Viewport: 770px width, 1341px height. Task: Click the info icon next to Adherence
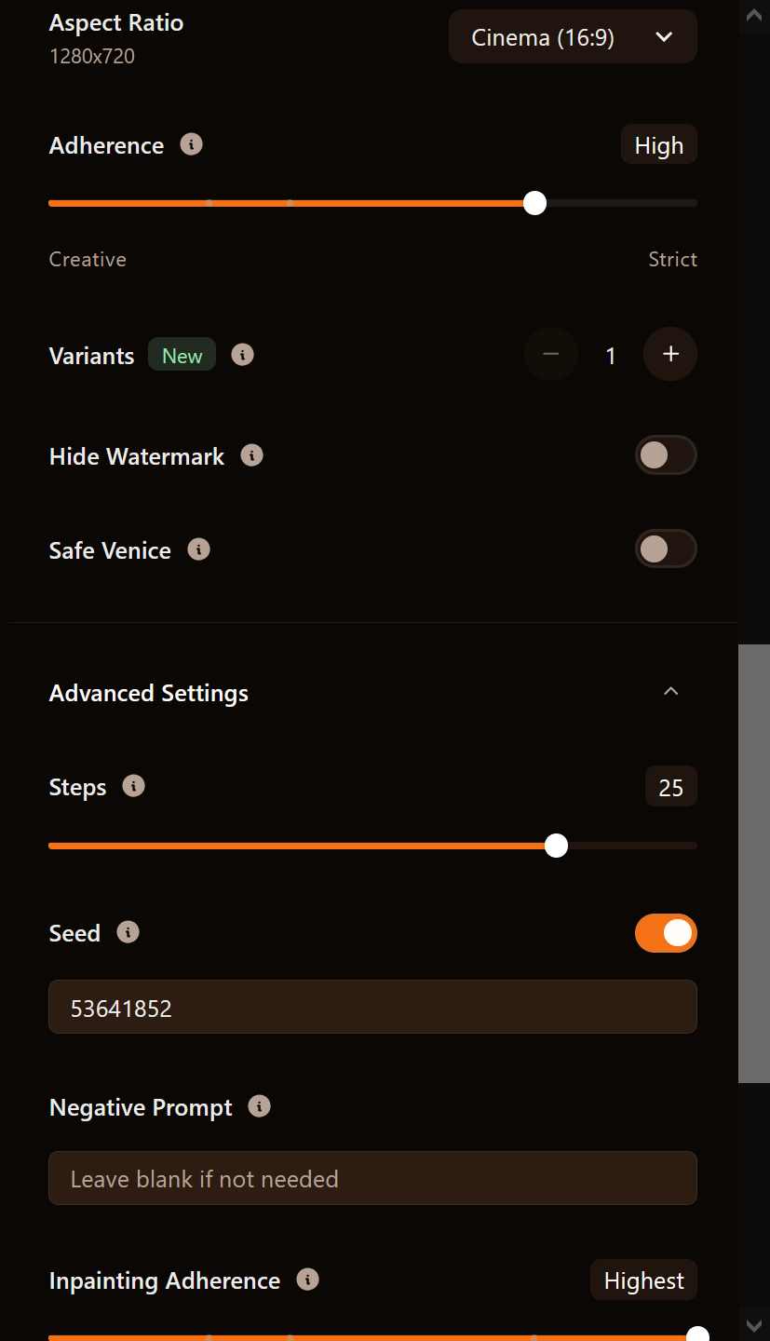pos(191,145)
